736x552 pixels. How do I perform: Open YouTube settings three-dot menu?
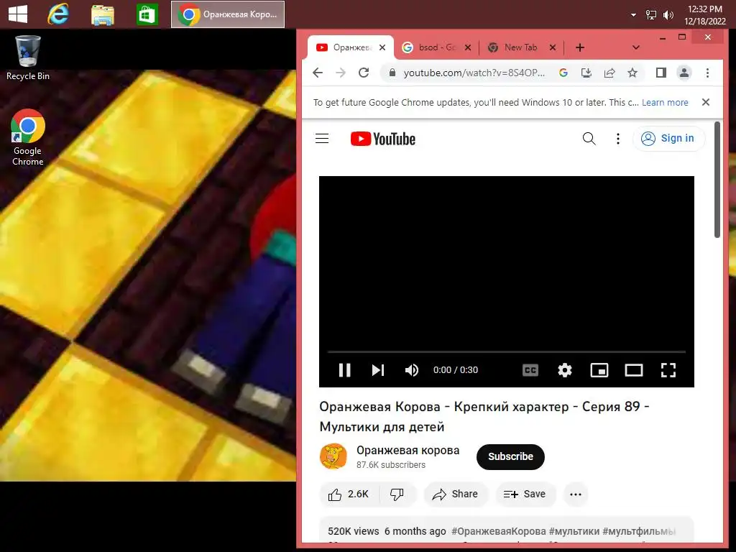click(617, 139)
